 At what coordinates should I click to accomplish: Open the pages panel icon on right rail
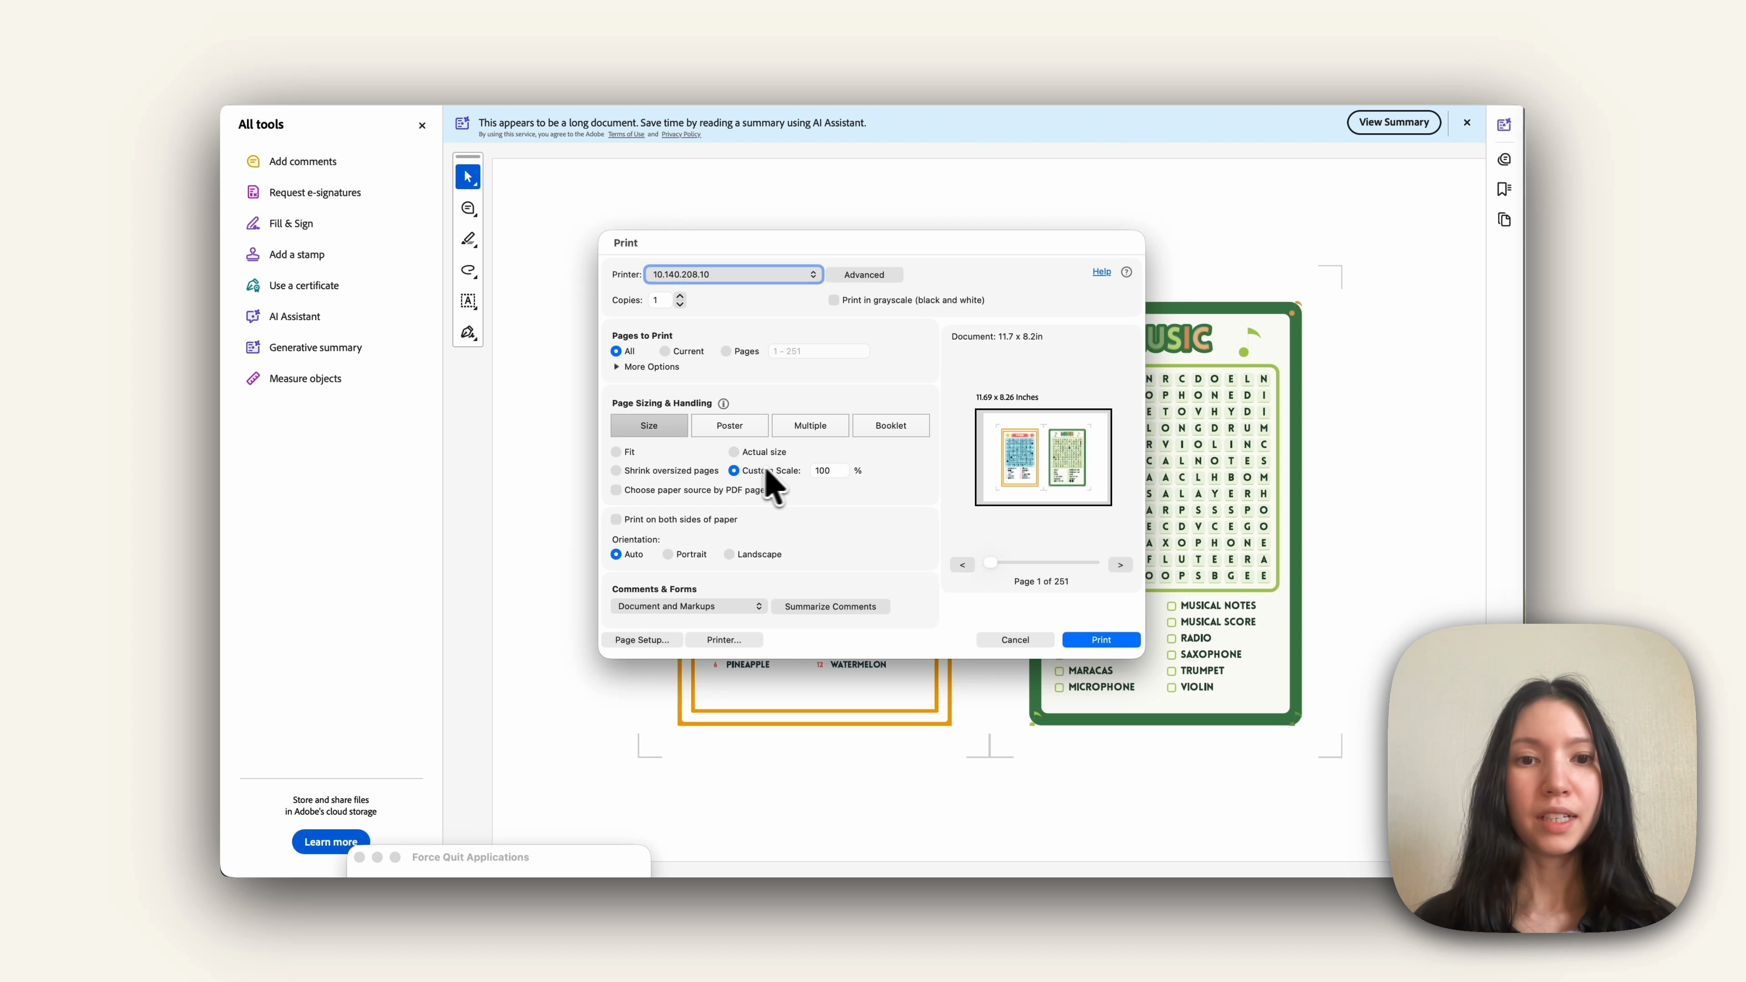(x=1504, y=220)
